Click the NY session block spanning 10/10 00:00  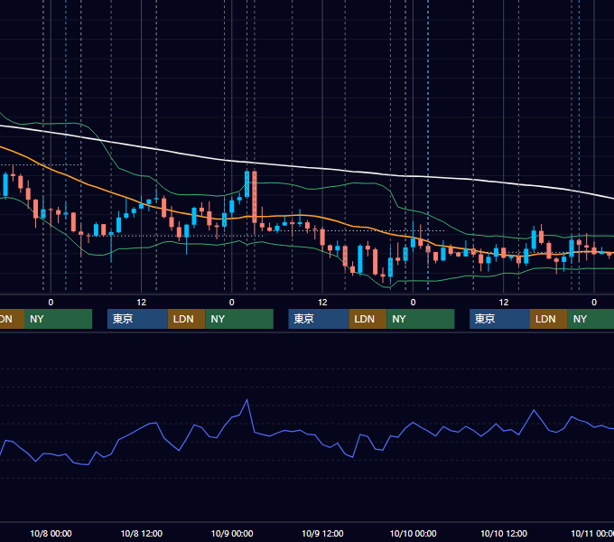[x=421, y=319]
